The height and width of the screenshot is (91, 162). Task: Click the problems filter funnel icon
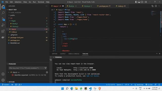(46, 68)
